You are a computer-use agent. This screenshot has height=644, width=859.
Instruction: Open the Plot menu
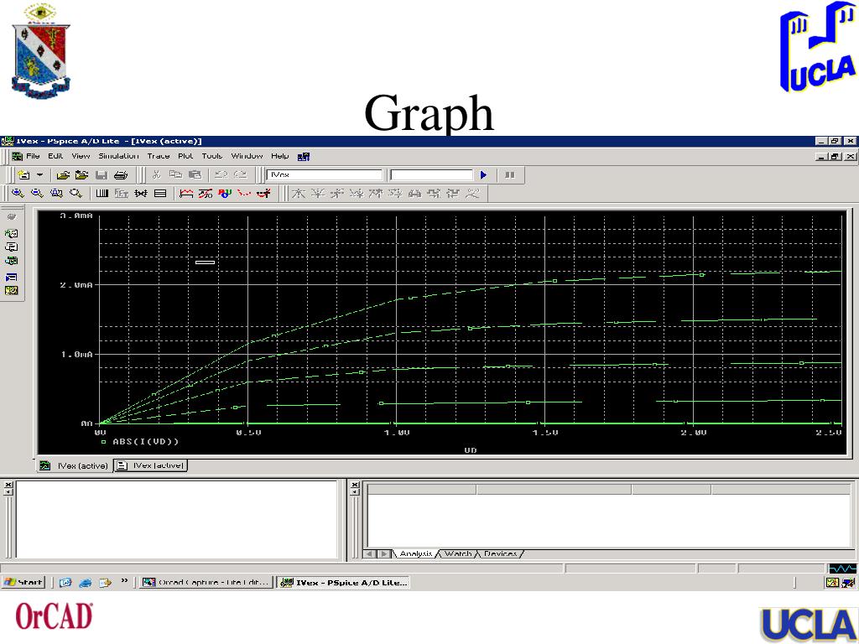[x=185, y=156]
